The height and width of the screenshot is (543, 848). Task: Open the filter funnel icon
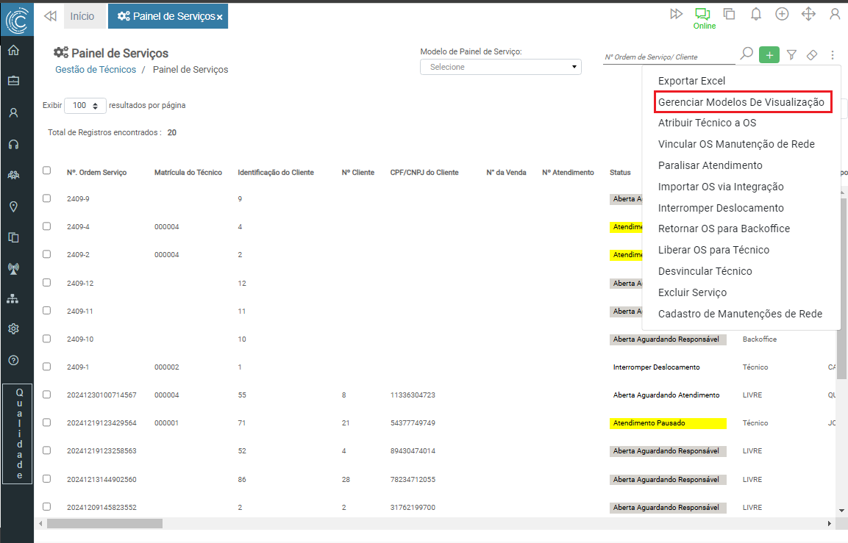pos(791,55)
